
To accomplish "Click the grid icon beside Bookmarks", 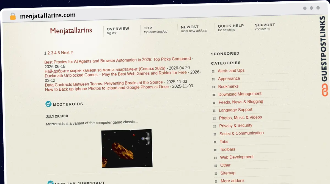I will click(x=214, y=87).
